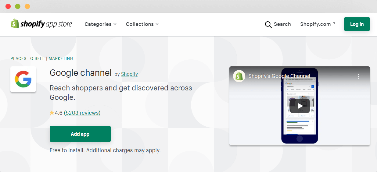Click the Google channel app title
The height and width of the screenshot is (172, 377).
click(x=81, y=73)
